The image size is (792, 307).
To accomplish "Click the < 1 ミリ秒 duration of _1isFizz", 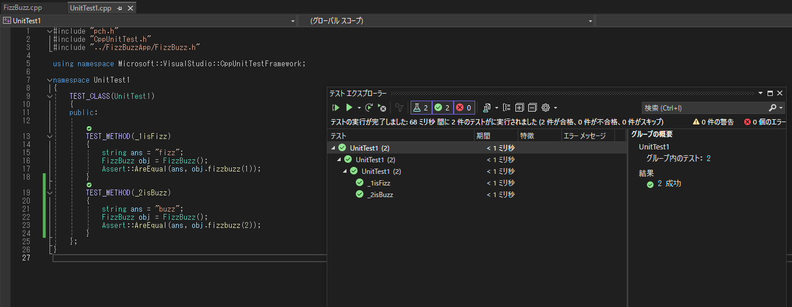I will [500, 183].
